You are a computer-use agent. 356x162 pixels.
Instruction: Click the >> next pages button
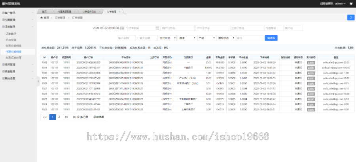coord(66,117)
